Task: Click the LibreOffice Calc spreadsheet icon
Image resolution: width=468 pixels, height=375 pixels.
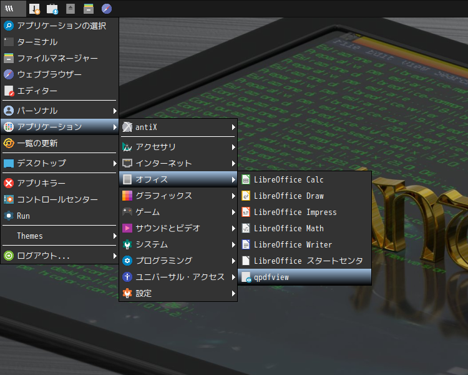Action: (246, 179)
